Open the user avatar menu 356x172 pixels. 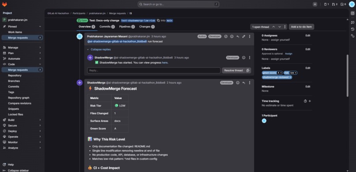click(352, 4)
